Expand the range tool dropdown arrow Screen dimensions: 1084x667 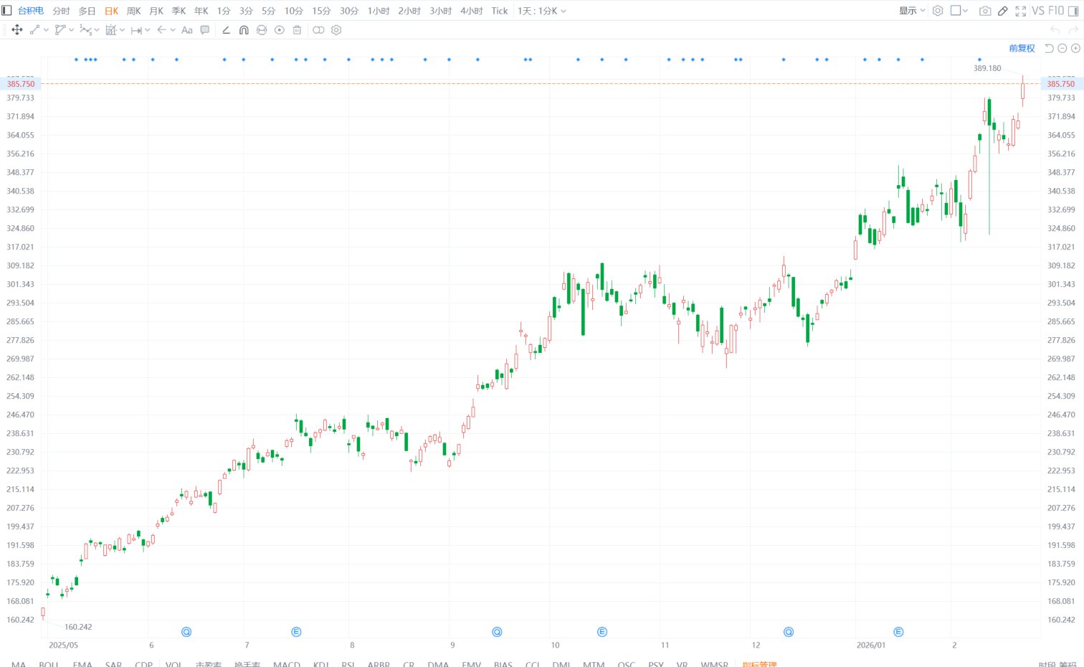[148, 30]
